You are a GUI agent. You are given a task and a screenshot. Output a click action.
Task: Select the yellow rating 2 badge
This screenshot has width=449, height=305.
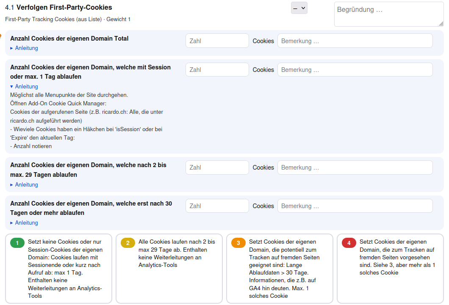(x=128, y=243)
